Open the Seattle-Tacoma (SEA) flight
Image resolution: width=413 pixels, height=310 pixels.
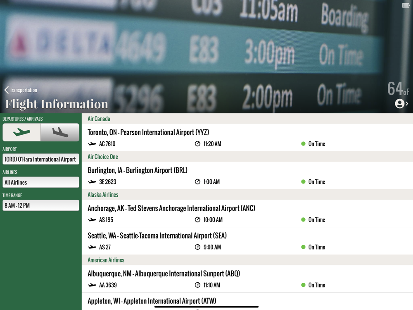tap(247, 241)
